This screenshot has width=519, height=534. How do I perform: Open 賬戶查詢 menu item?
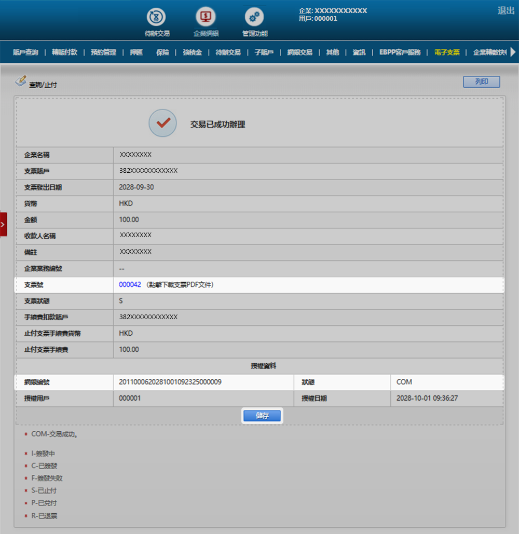(25, 52)
